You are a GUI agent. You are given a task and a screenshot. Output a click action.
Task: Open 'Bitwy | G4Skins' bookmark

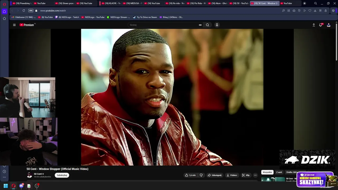[x=171, y=17]
